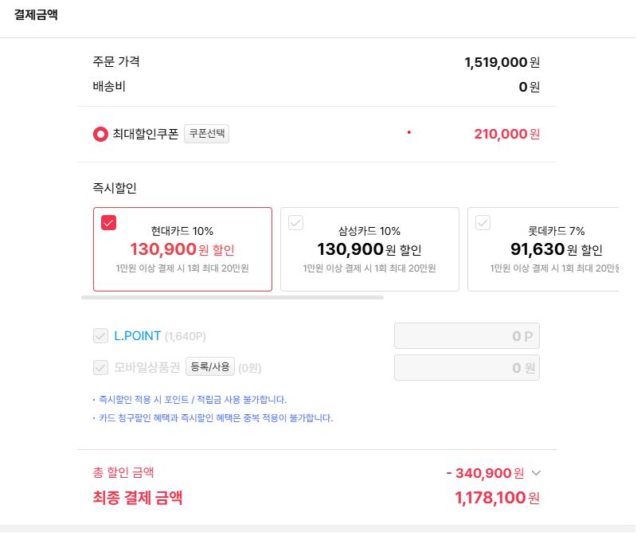Click the L.POINT logo text
The width and height of the screenshot is (641, 540).
click(x=137, y=336)
